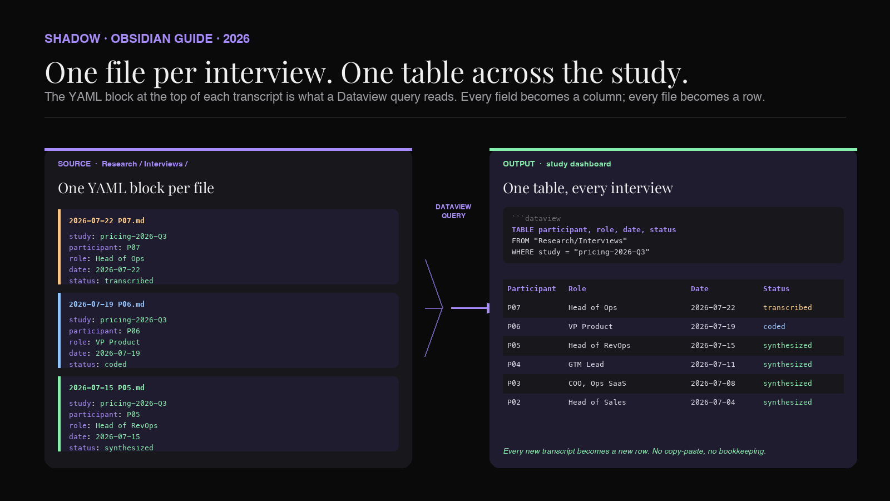Select the heading 'One YAML block per file'
Image resolution: width=890 pixels, height=501 pixels.
[136, 188]
